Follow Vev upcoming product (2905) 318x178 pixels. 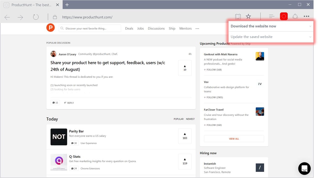[x=213, y=97]
